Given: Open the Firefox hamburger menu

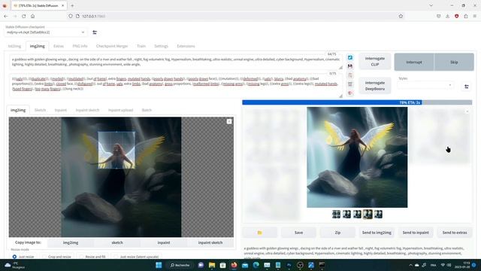Looking at the screenshot, I should coord(474,16).
